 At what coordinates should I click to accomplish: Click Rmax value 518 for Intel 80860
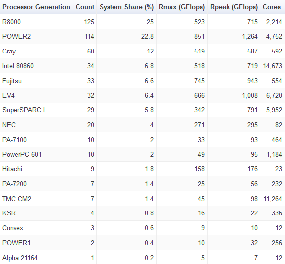(199, 66)
